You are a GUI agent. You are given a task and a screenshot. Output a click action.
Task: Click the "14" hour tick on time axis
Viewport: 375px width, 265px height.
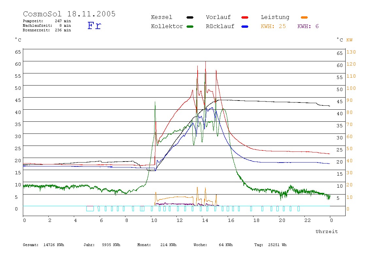coord(205,220)
